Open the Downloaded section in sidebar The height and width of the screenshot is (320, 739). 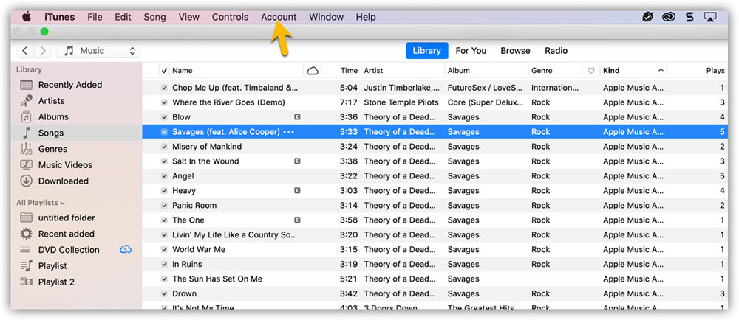[63, 181]
